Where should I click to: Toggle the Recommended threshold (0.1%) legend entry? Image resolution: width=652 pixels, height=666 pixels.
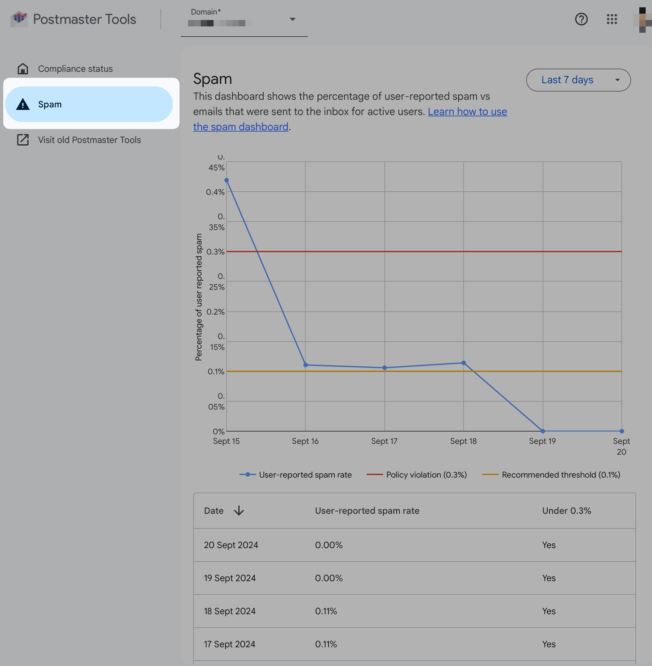tap(561, 475)
